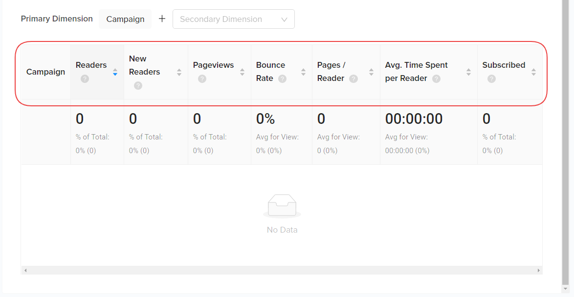The image size is (574, 297).
Task: Click sorter arrows for Pages / Reader
Action: click(371, 72)
